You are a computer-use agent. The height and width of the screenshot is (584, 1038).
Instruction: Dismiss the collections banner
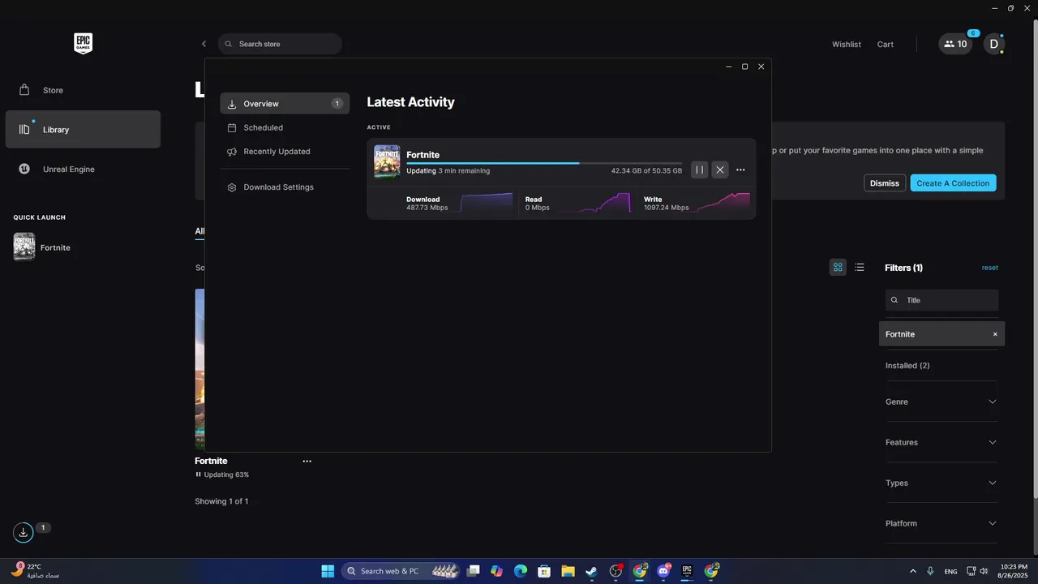click(x=885, y=183)
